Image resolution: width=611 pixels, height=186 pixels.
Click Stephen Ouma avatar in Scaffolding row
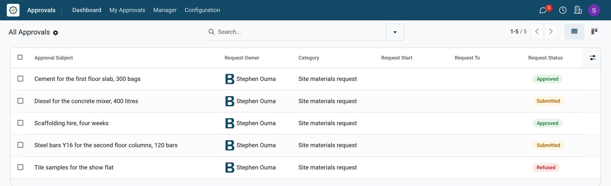[230, 123]
